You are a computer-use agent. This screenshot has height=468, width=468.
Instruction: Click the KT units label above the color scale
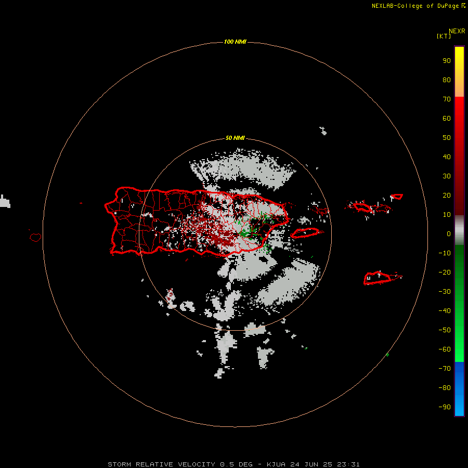pyautogui.click(x=444, y=36)
